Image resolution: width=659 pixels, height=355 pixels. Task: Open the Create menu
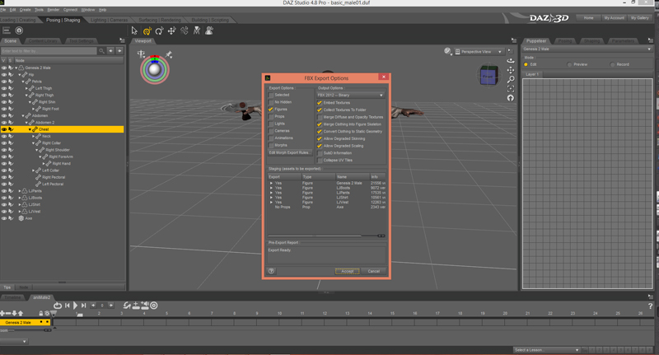(x=25, y=10)
